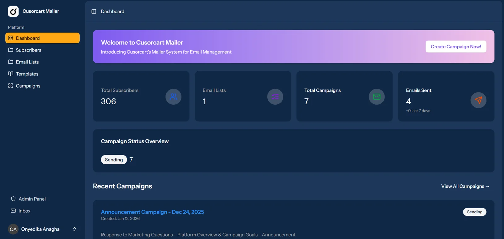Viewport: 504px width, 239px height.
Task: Open the Dashboard sidebar item
Action: [x=43, y=38]
